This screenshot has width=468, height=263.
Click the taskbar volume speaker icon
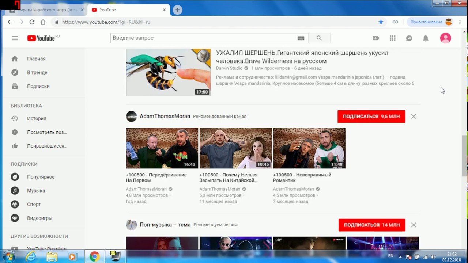click(x=433, y=257)
